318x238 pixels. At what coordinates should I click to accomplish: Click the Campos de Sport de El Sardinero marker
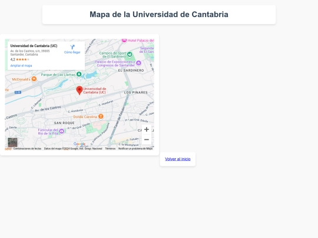coord(130,54)
